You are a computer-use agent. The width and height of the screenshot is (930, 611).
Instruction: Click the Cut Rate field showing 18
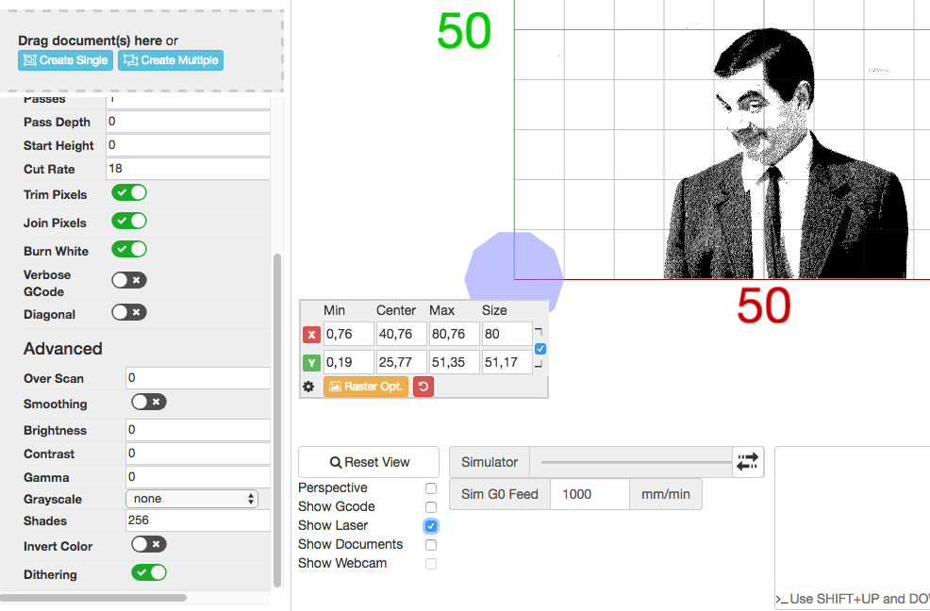point(188,169)
